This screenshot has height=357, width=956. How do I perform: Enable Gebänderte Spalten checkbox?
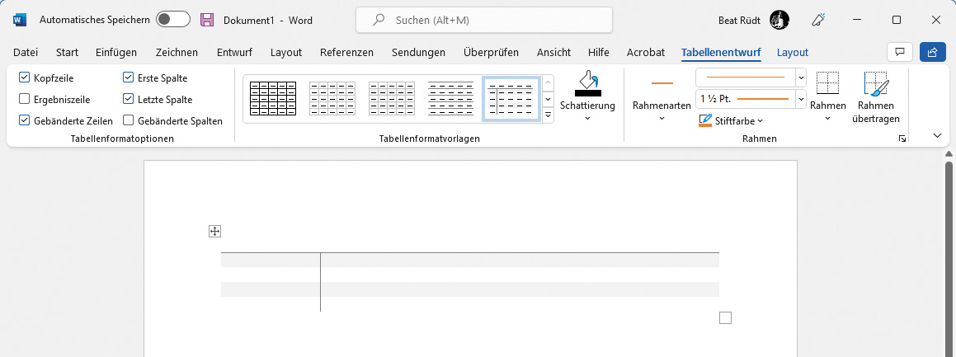pos(129,120)
